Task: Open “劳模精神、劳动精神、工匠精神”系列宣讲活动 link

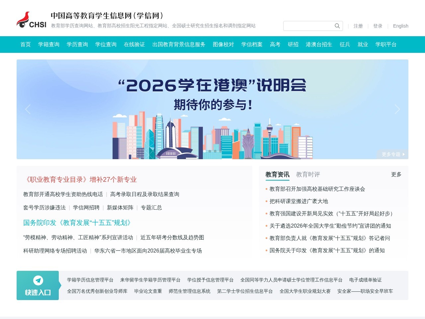Action: point(78,238)
